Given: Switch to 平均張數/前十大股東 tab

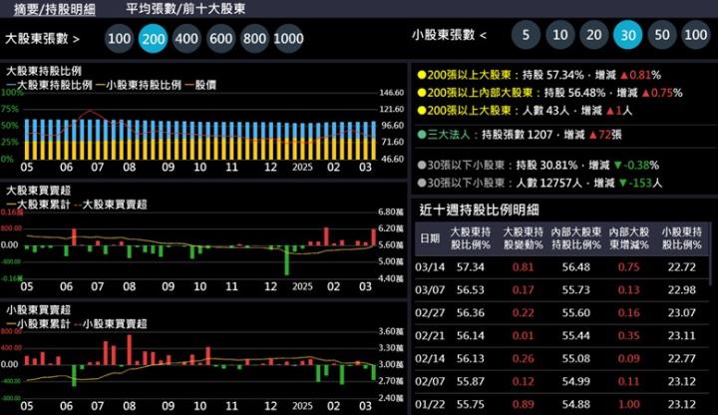Looking at the screenshot, I should coord(185,8).
